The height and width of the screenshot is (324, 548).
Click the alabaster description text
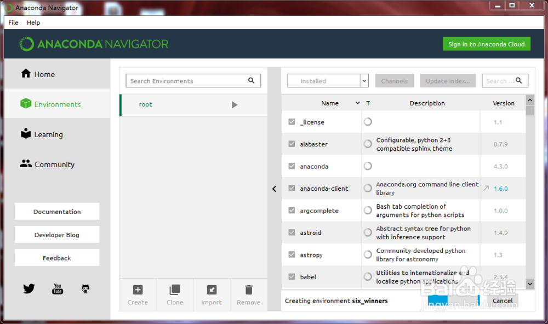coord(414,144)
